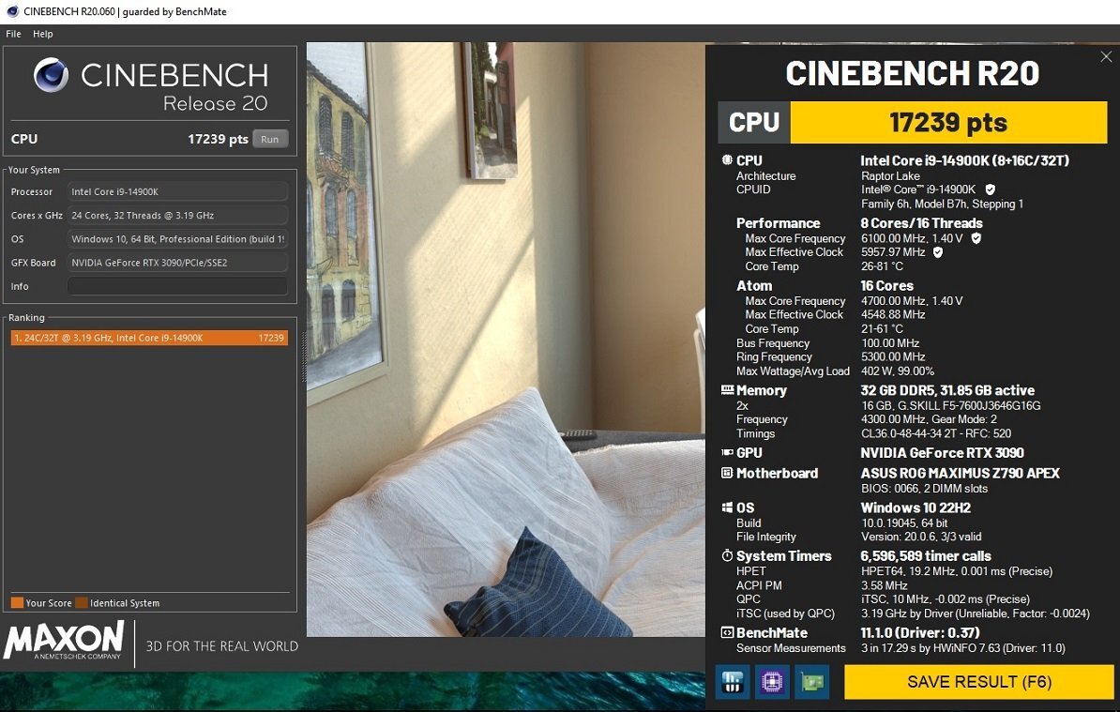Select the ranking entry scoring 17239
This screenshot has width=1120, height=712.
pyautogui.click(x=149, y=338)
